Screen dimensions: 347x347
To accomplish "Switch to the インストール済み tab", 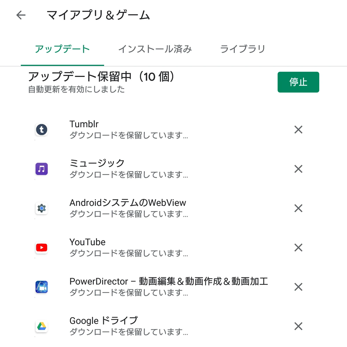I will pos(155,49).
